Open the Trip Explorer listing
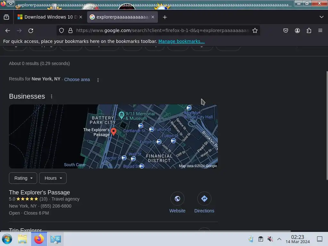 (25, 230)
